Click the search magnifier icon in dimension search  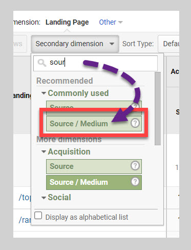[x=42, y=63]
